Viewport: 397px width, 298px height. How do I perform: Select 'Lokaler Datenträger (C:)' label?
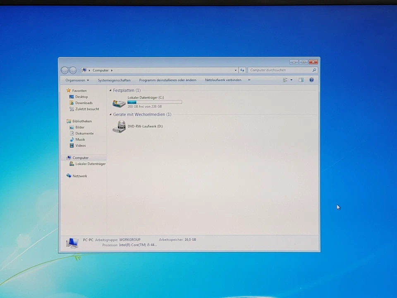[146, 97]
